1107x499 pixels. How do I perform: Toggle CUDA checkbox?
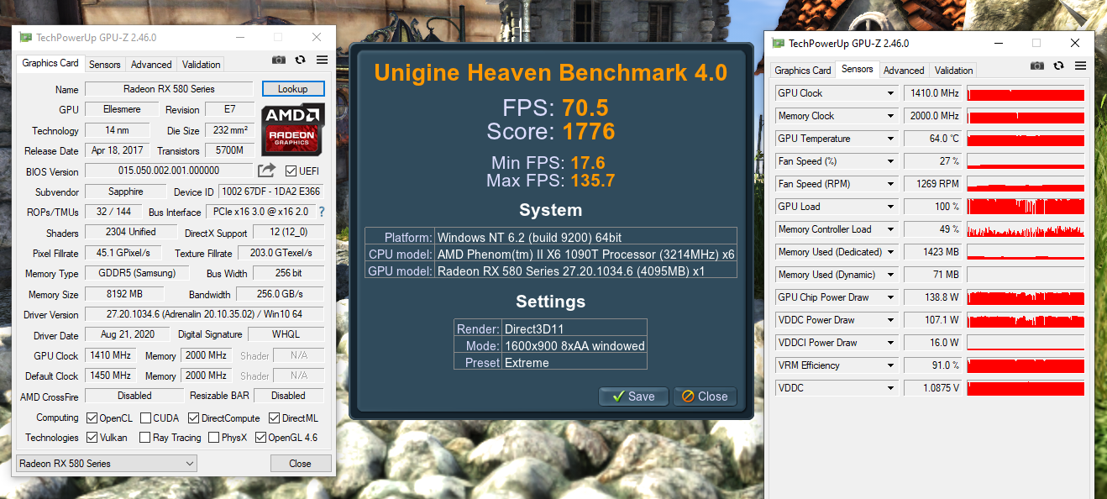tap(145, 418)
